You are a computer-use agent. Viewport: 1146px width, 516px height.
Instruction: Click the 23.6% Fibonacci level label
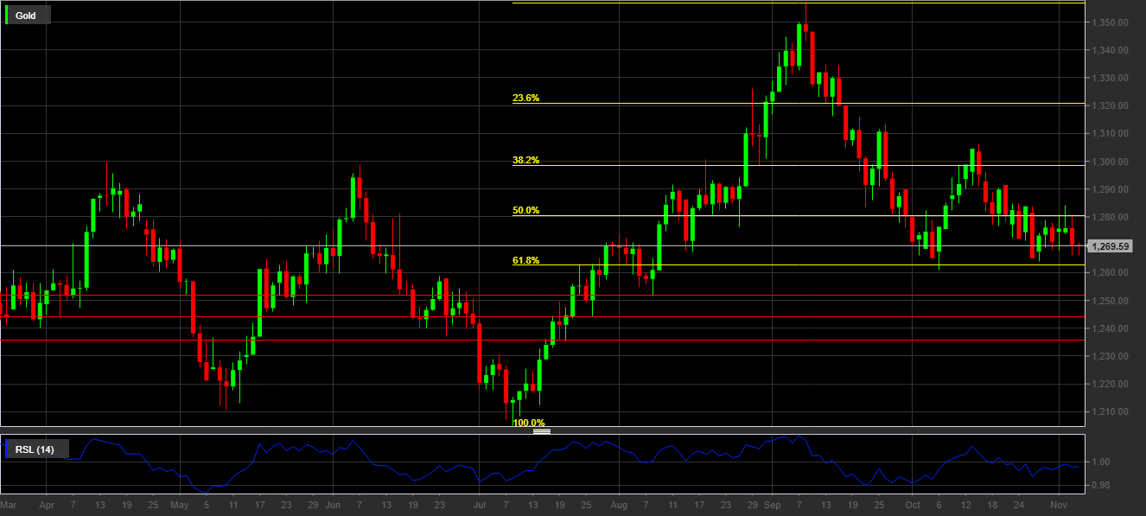(525, 99)
